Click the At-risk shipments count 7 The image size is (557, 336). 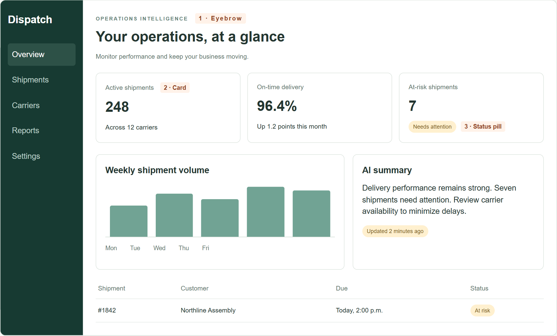click(x=412, y=106)
